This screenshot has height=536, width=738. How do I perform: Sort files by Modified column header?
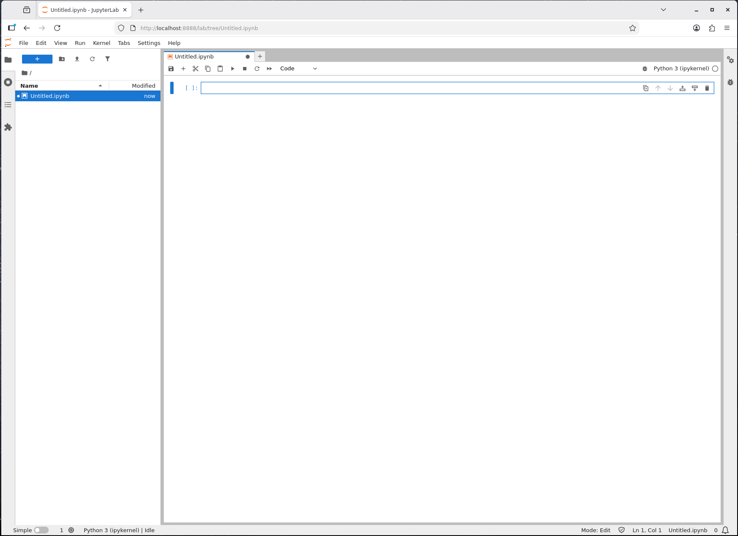[x=135, y=86]
